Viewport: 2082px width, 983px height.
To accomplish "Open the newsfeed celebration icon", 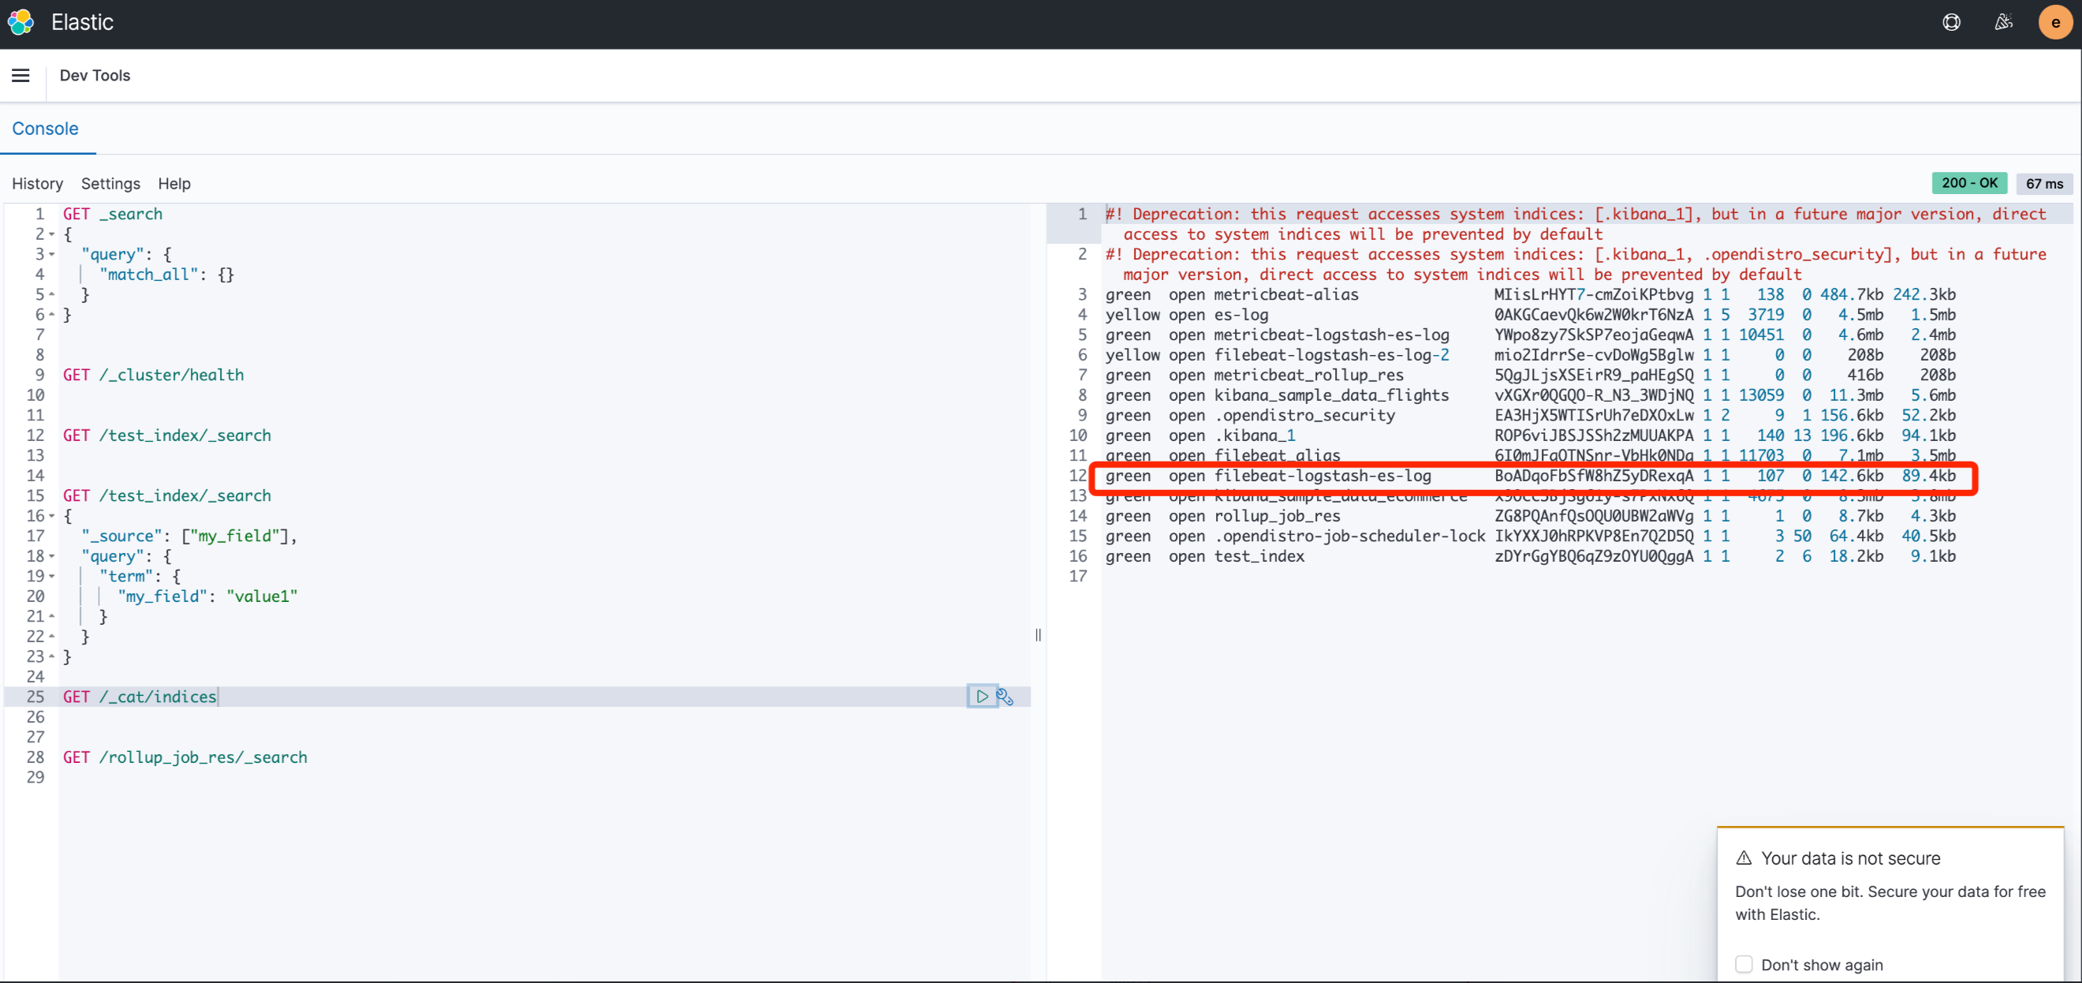I will 2003,22.
